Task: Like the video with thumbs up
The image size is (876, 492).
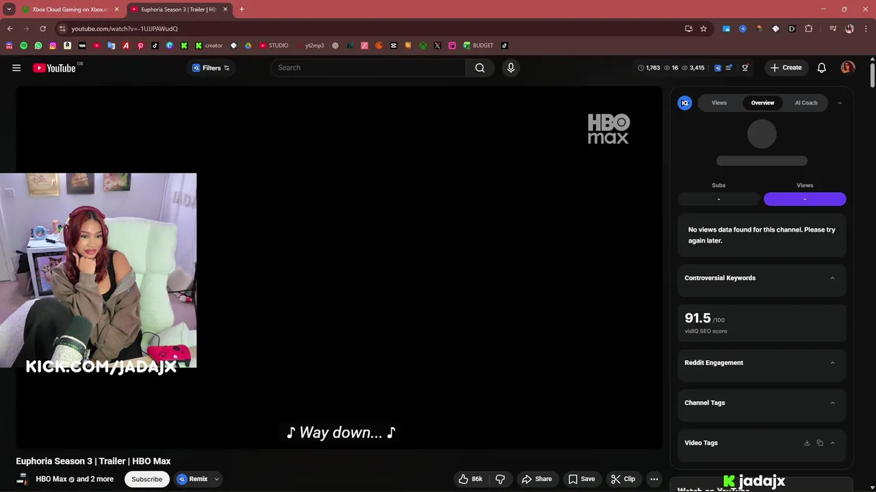Action: click(471, 479)
